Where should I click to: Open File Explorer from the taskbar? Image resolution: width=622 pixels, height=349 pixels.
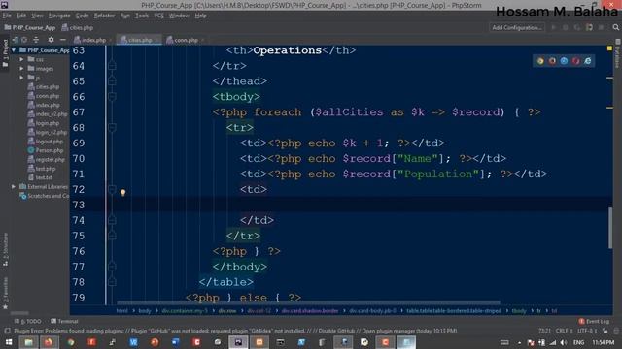pos(28,342)
